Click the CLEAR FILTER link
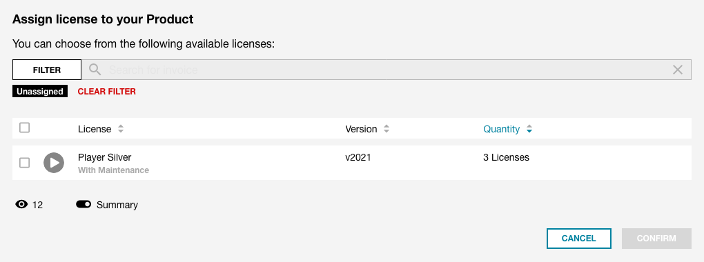The height and width of the screenshot is (262, 704). pos(107,92)
